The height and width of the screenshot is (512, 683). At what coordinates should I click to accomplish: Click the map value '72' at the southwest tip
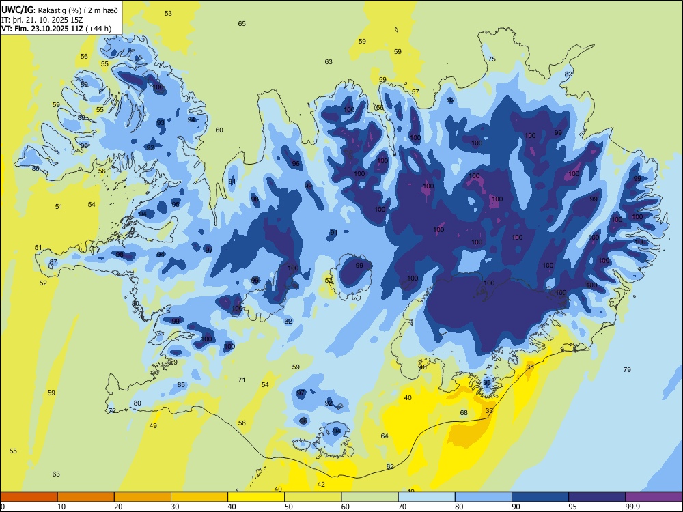[113, 410]
